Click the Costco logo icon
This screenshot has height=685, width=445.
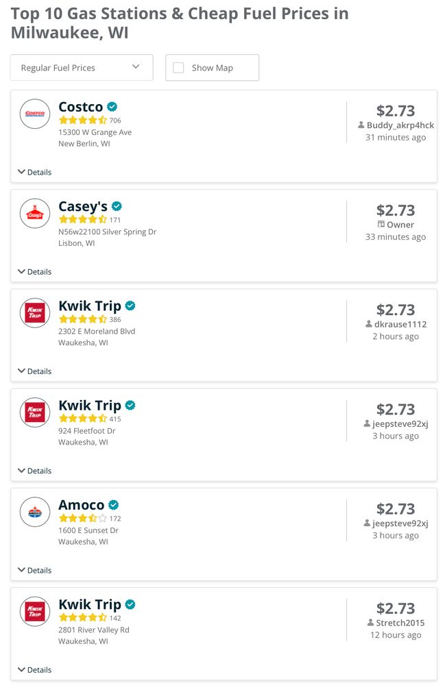pos(35,114)
